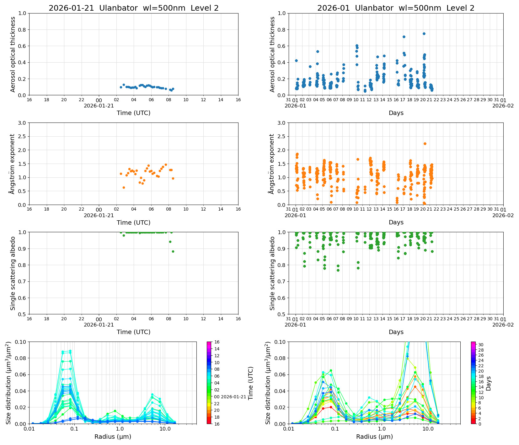Viewport: 519px width, 445px height.
Task: Click the Radius (µm) label under daily size distribution
Action: 113,437
